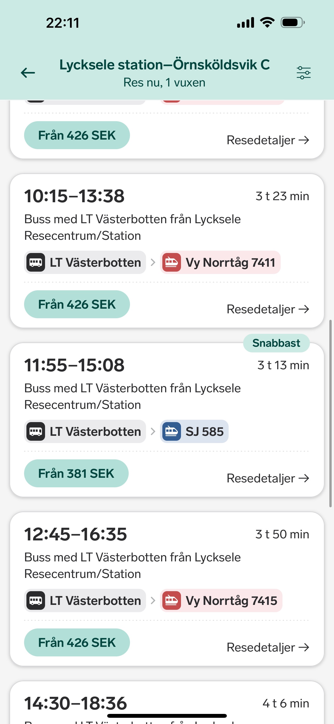Tap the bus icon on the 10:15 trip
The width and height of the screenshot is (334, 724).
coord(36,263)
